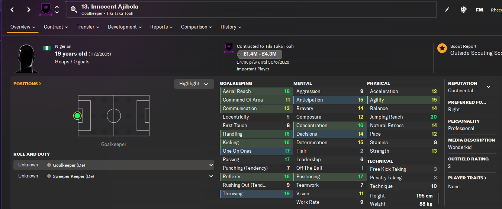Click the player silhouette portrait
502x209 pixels.
28,58
